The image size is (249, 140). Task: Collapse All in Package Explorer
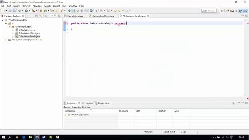(x=36, y=16)
